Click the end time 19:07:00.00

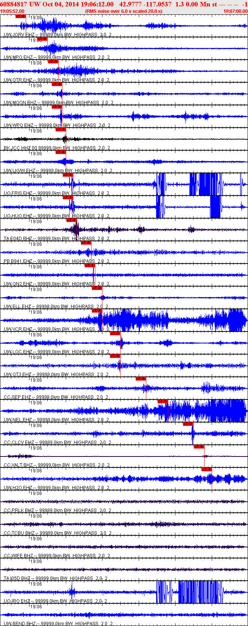coord(236,11)
